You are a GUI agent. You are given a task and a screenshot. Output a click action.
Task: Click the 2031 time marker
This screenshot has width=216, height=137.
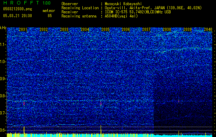[23, 29]
